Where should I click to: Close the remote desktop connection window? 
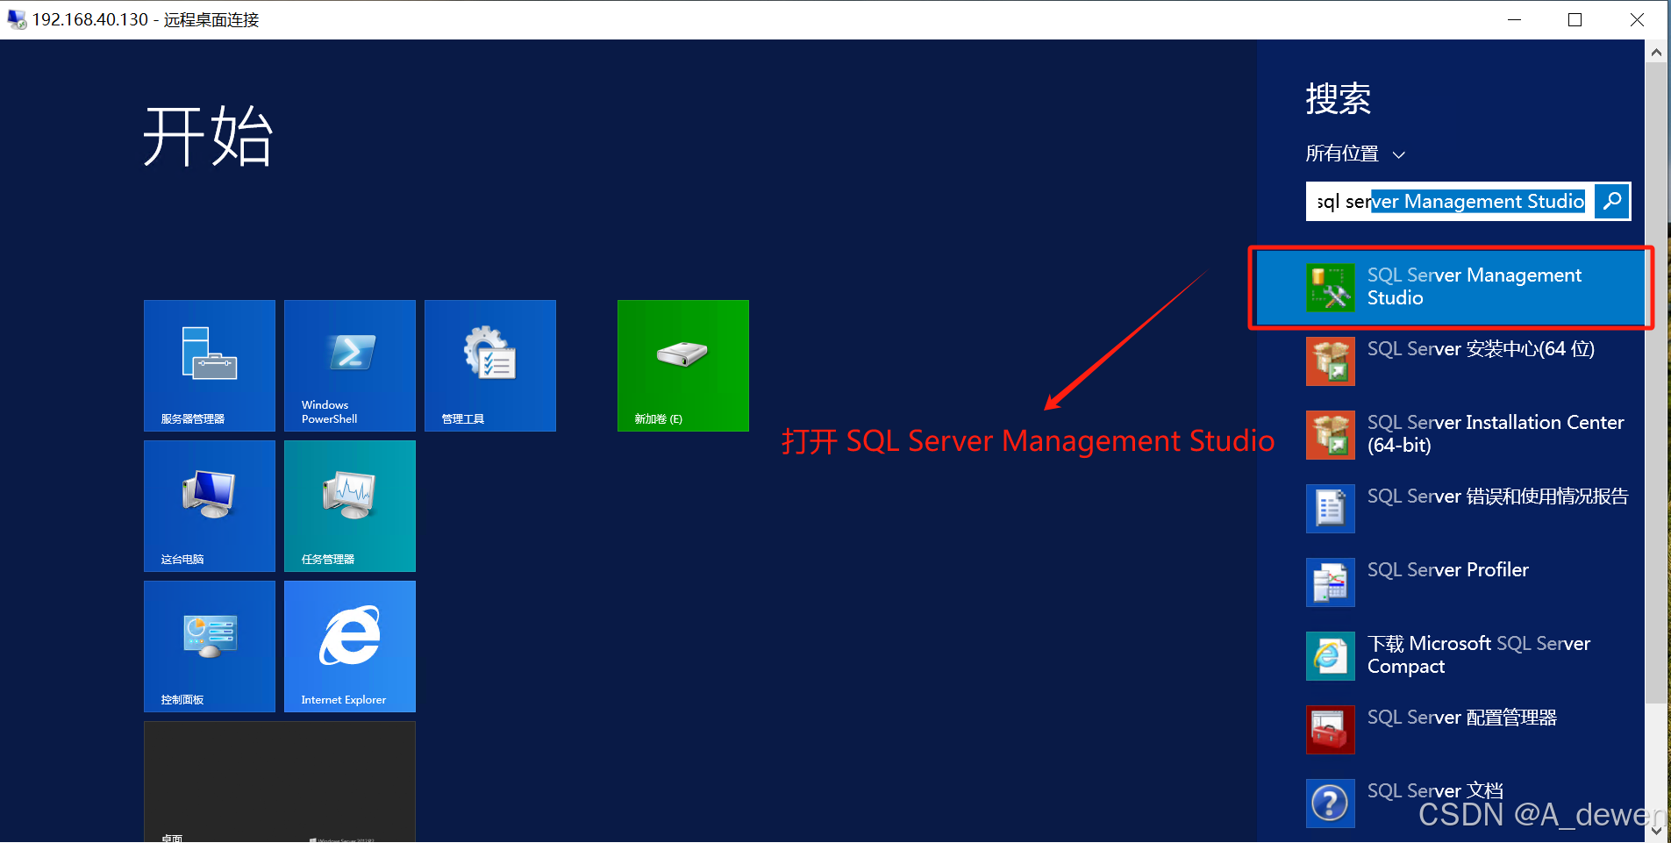tap(1637, 19)
